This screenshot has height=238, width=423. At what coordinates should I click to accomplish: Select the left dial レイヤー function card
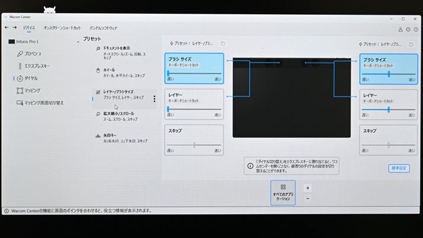pyautogui.click(x=194, y=102)
